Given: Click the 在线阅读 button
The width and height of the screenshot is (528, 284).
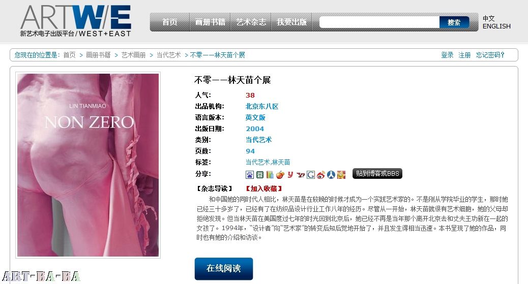Looking at the screenshot, I should click(x=224, y=269).
